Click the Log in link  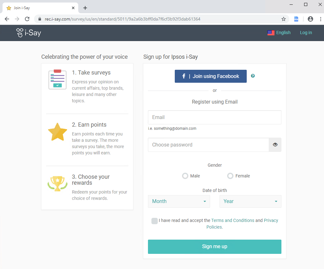[306, 33]
